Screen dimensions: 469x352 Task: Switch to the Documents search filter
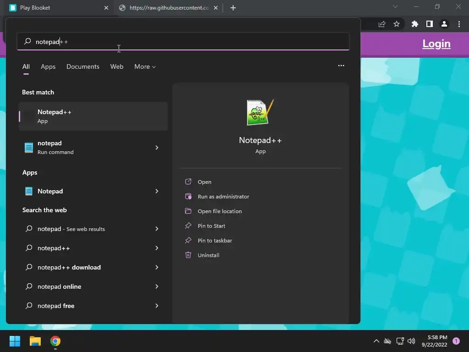(x=83, y=67)
